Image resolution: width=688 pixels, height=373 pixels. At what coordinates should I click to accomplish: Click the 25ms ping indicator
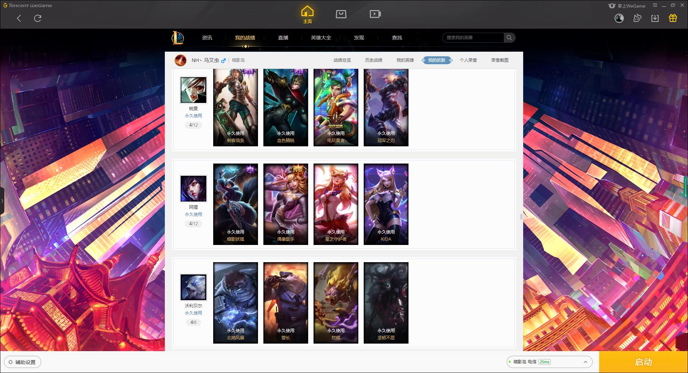point(544,362)
